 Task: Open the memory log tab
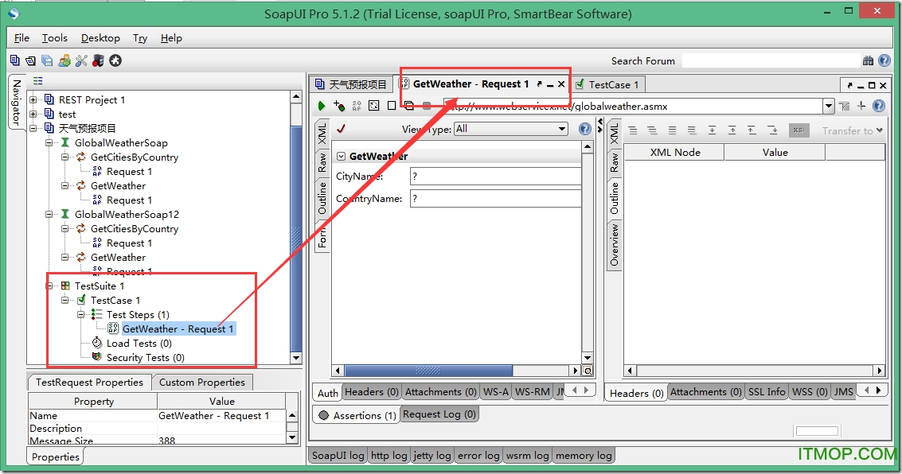click(x=584, y=456)
